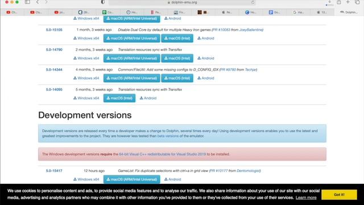Reload the page with the refresh icon

click(x=253, y=2)
